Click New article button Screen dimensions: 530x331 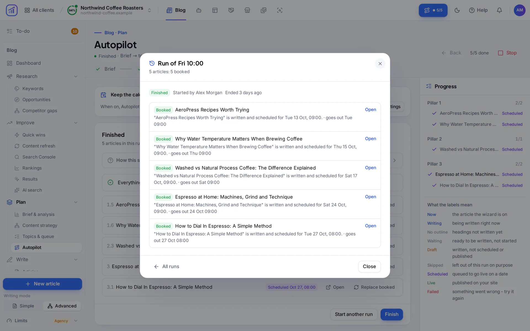(43, 284)
